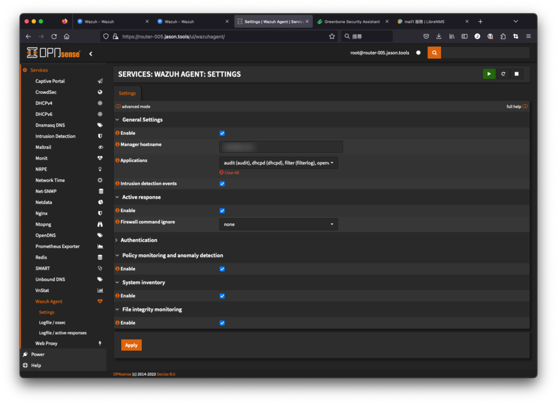This screenshot has width=557, height=404.
Task: Open Firewall command ignore dropdown
Action: coord(278,225)
